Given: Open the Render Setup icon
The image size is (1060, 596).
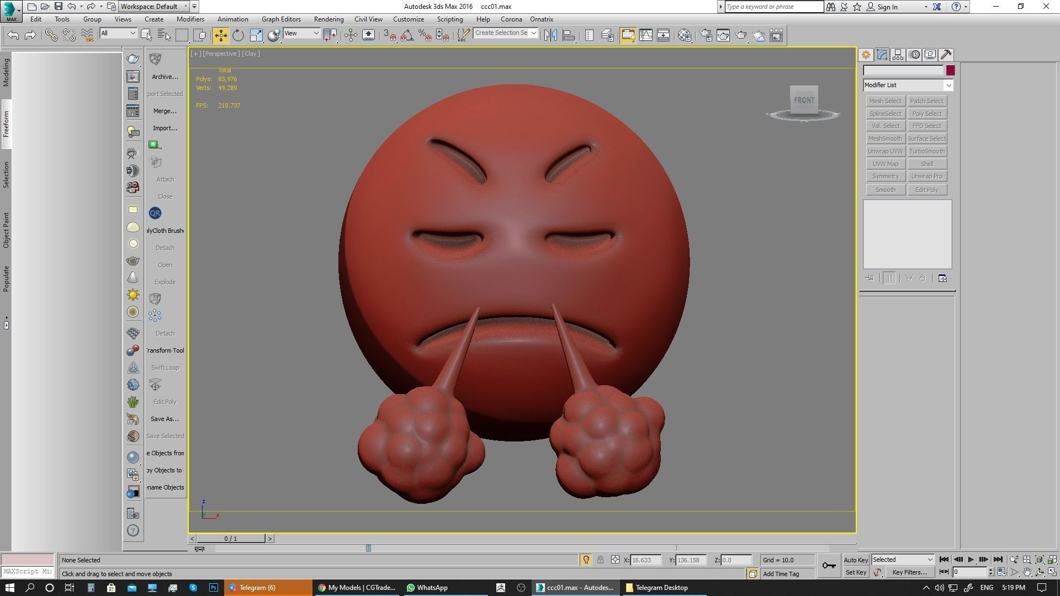Looking at the screenshot, I should click(706, 35).
